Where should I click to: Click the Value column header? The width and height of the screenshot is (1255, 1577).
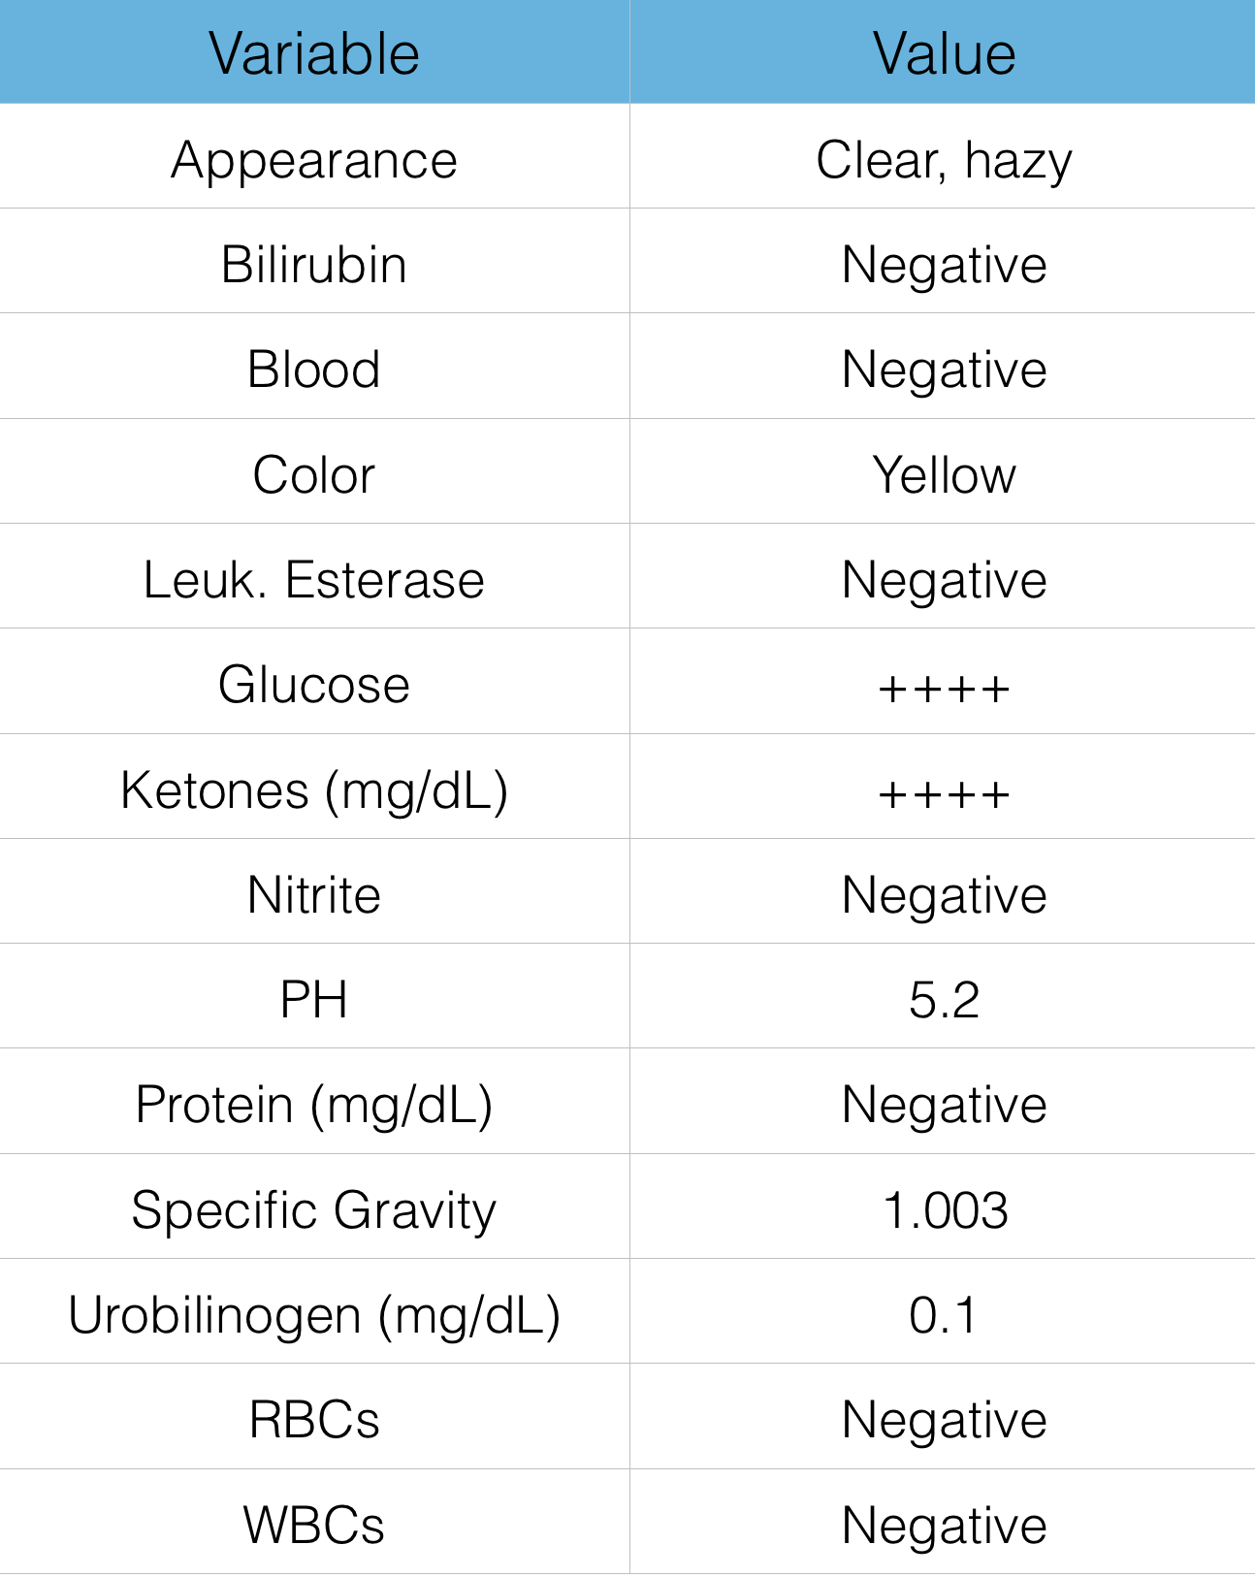point(944,53)
